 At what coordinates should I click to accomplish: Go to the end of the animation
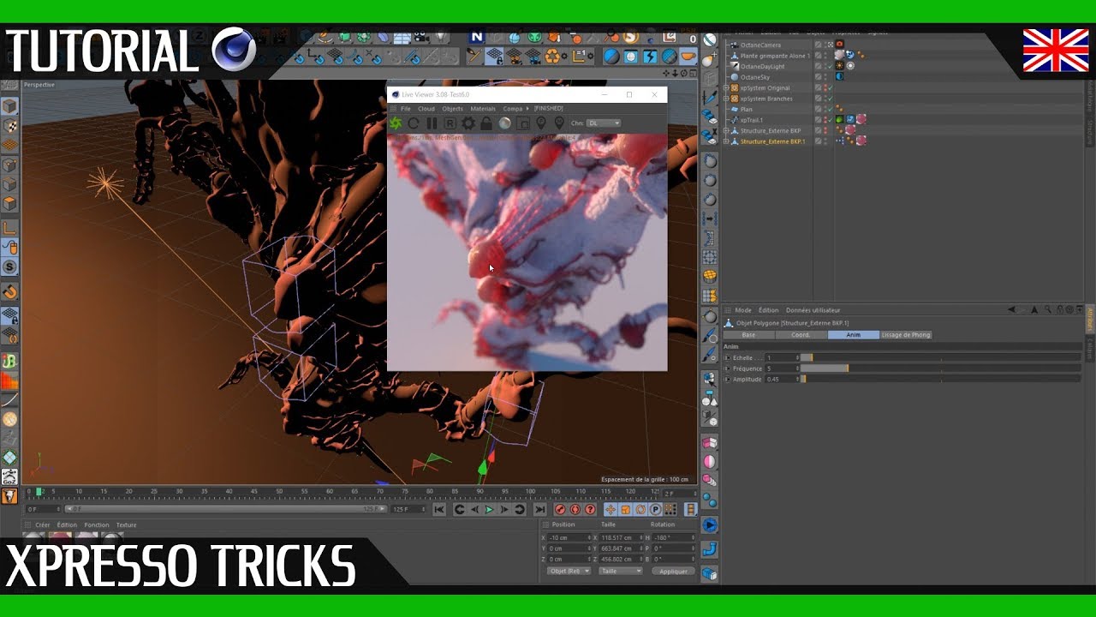click(540, 510)
